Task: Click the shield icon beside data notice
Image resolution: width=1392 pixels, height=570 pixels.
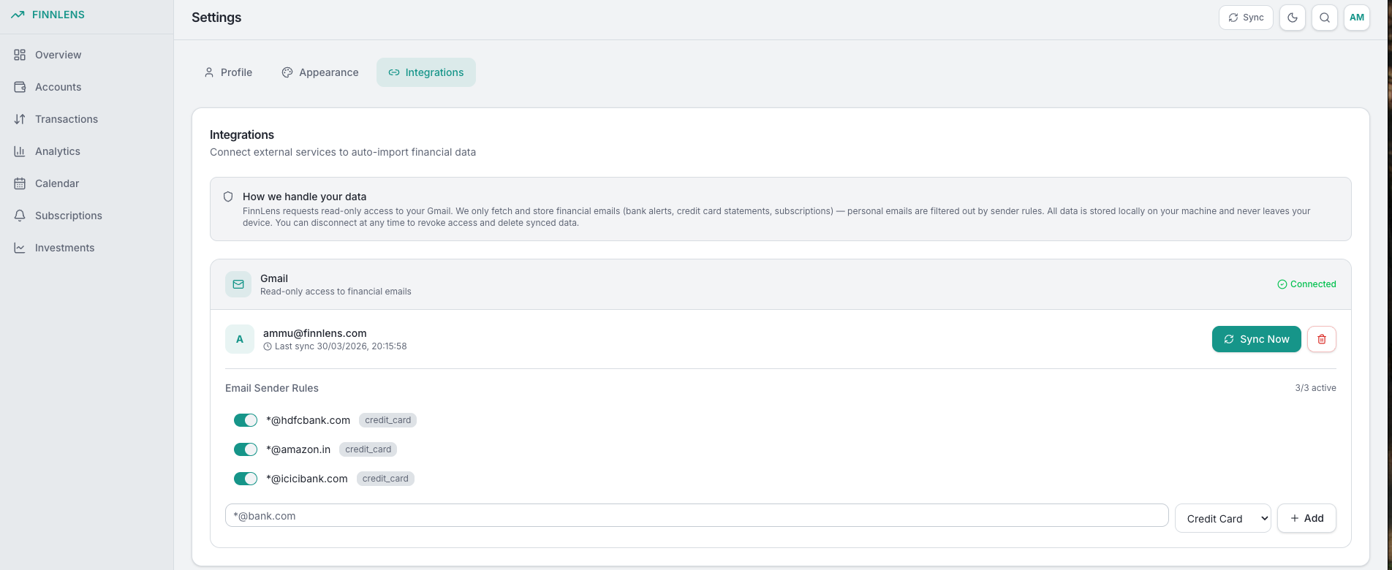Action: 228,197
